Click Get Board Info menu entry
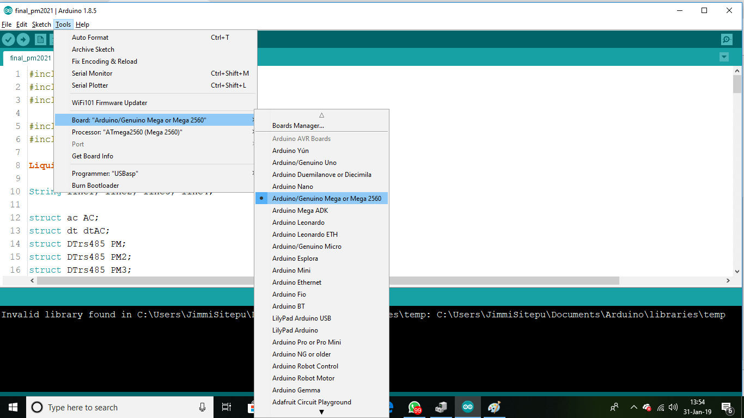This screenshot has height=418, width=744. coord(156,156)
